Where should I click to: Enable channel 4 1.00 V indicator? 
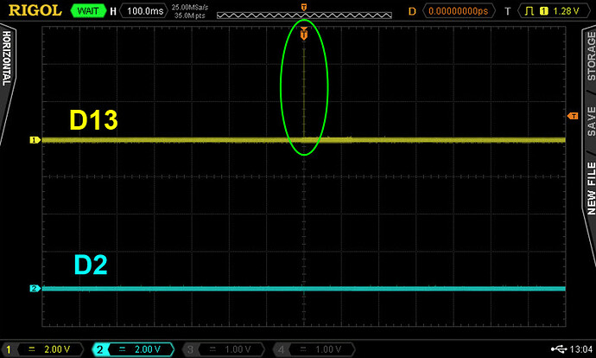[x=314, y=349]
